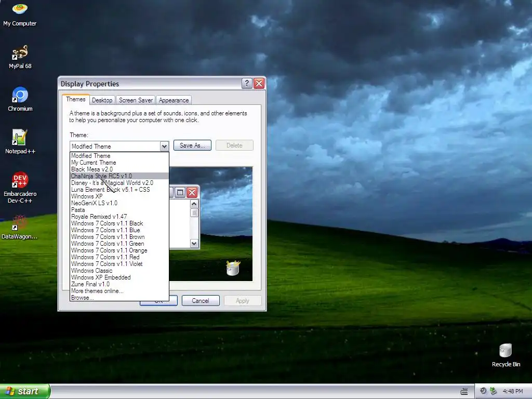Click the 4:48 PM taskbar clock
The height and width of the screenshot is (399, 532).
513,391
